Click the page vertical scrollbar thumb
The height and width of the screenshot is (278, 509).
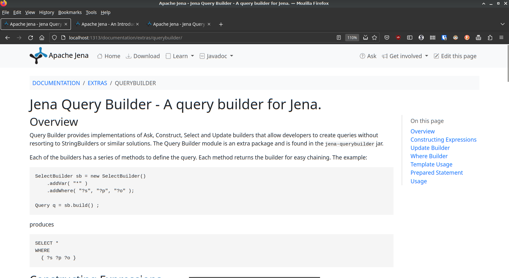pos(508,63)
